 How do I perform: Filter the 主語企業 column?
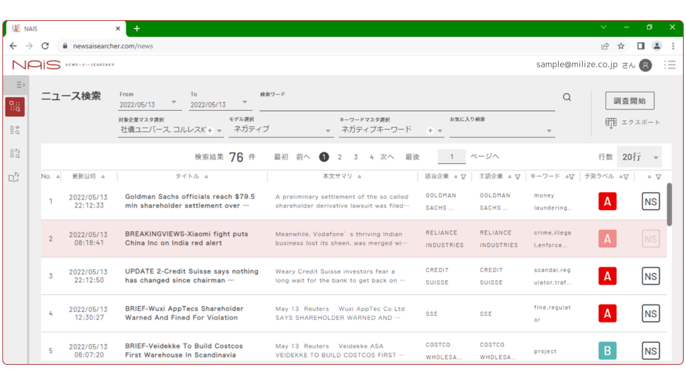(x=518, y=177)
